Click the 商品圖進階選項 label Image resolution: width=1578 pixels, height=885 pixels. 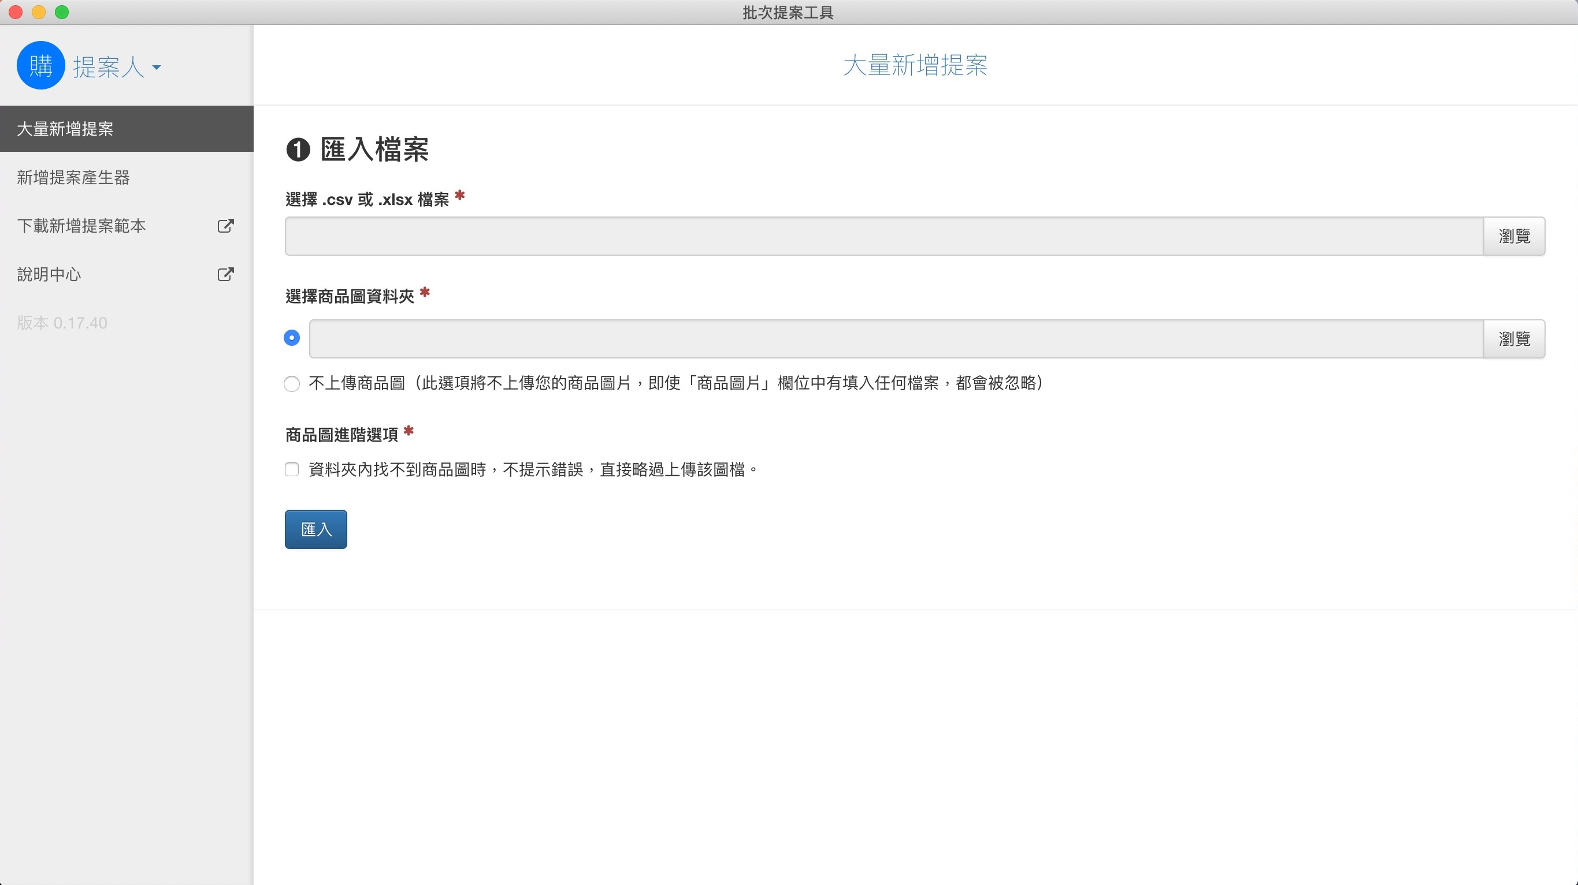tap(341, 435)
